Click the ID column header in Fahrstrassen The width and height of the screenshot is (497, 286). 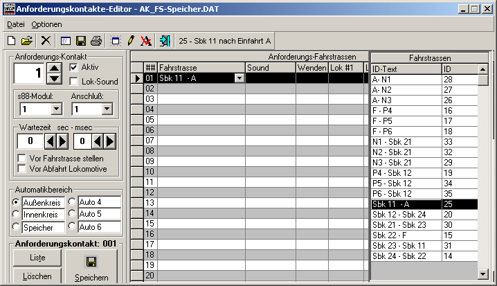click(x=460, y=69)
